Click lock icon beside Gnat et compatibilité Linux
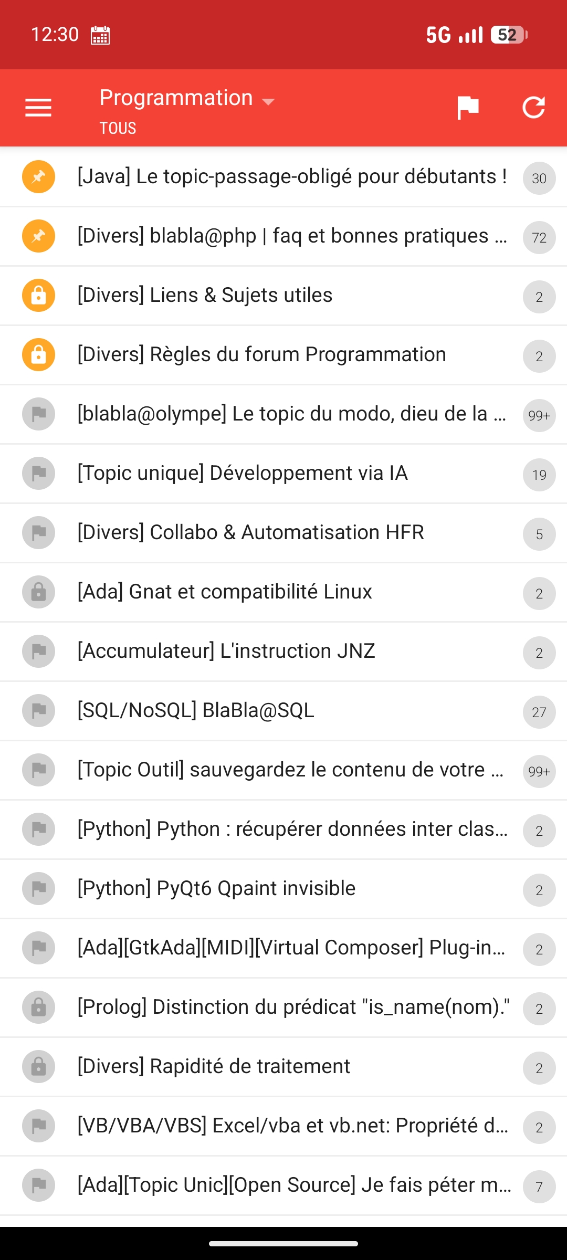 [x=38, y=592]
